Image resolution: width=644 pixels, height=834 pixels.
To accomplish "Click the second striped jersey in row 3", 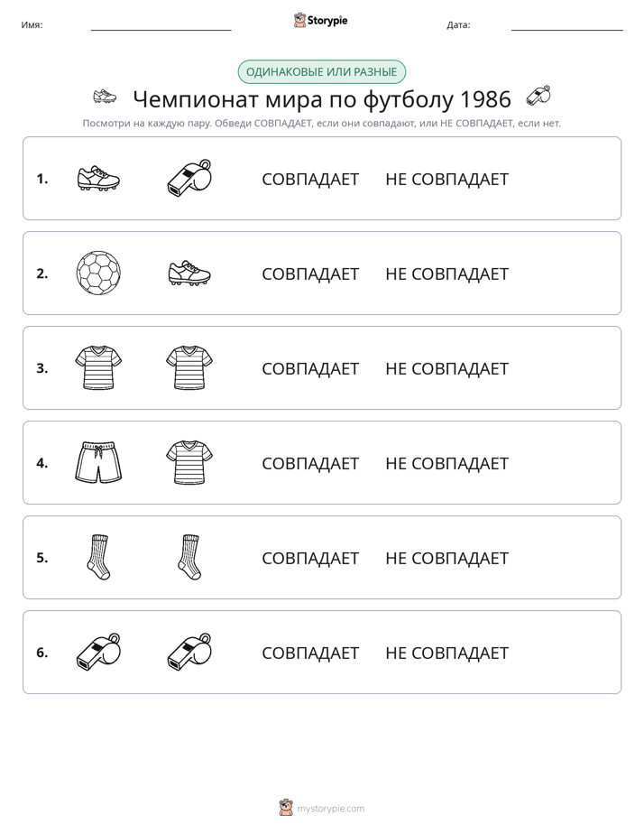I will click(x=189, y=367).
